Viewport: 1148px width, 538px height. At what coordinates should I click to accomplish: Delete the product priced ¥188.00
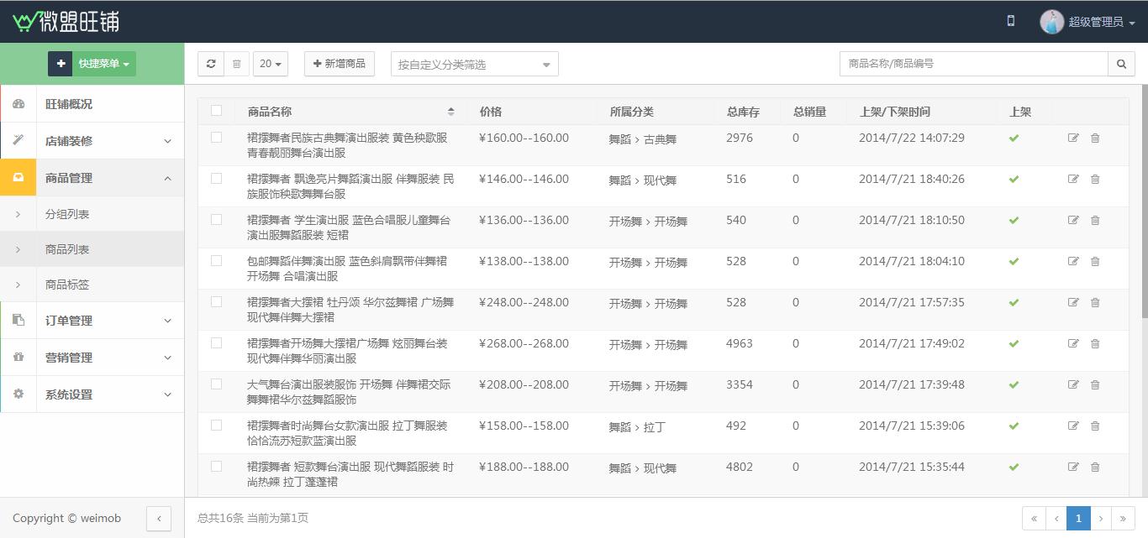click(1095, 467)
